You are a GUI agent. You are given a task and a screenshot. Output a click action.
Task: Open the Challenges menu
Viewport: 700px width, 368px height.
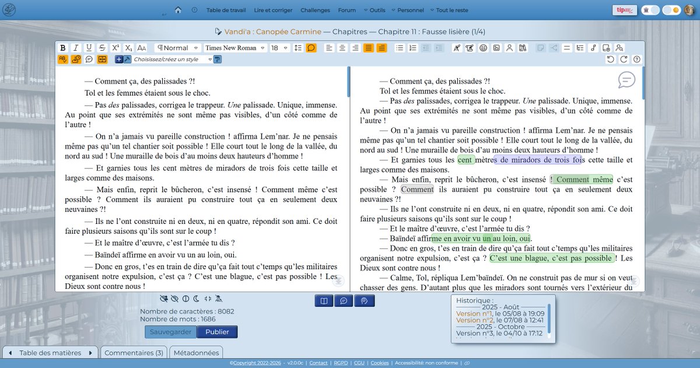point(316,10)
